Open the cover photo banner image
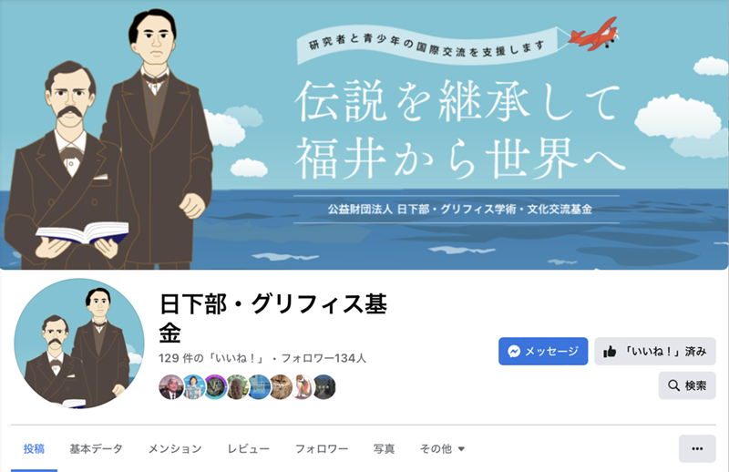The width and height of the screenshot is (729, 472). (x=364, y=135)
